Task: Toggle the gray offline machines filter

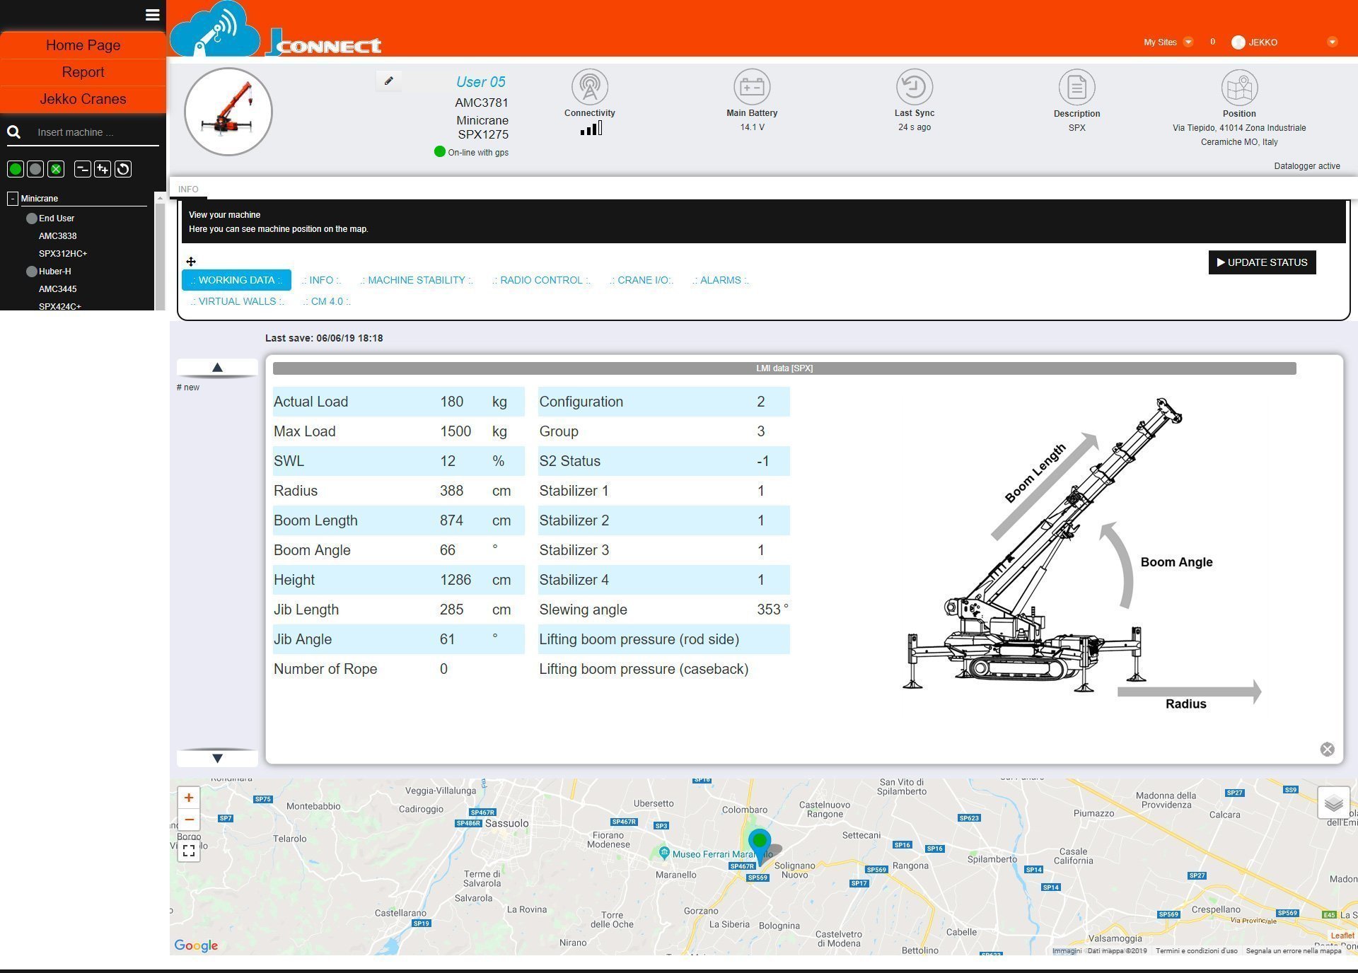Action: click(35, 169)
